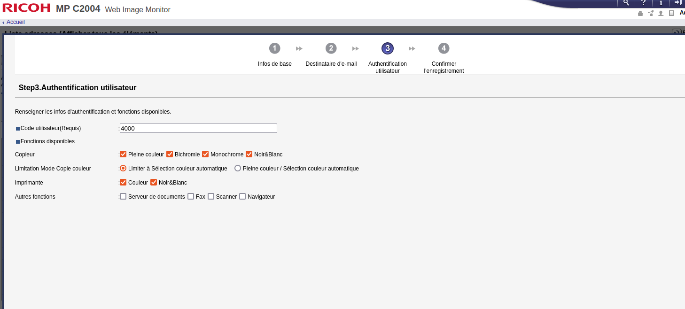685x309 pixels.
Task: Enable the Scanner function checkbox
Action: click(211, 196)
